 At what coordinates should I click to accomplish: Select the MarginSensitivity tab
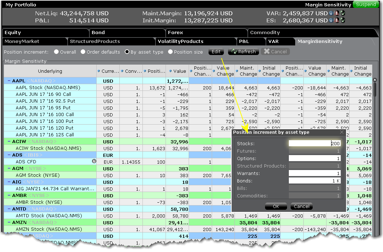coord(335,42)
